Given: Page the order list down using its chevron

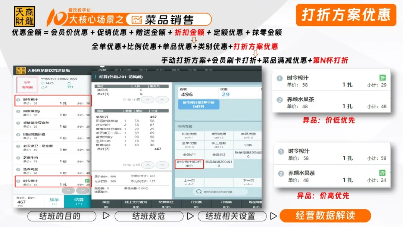Looking at the screenshot, I should coord(82,190).
